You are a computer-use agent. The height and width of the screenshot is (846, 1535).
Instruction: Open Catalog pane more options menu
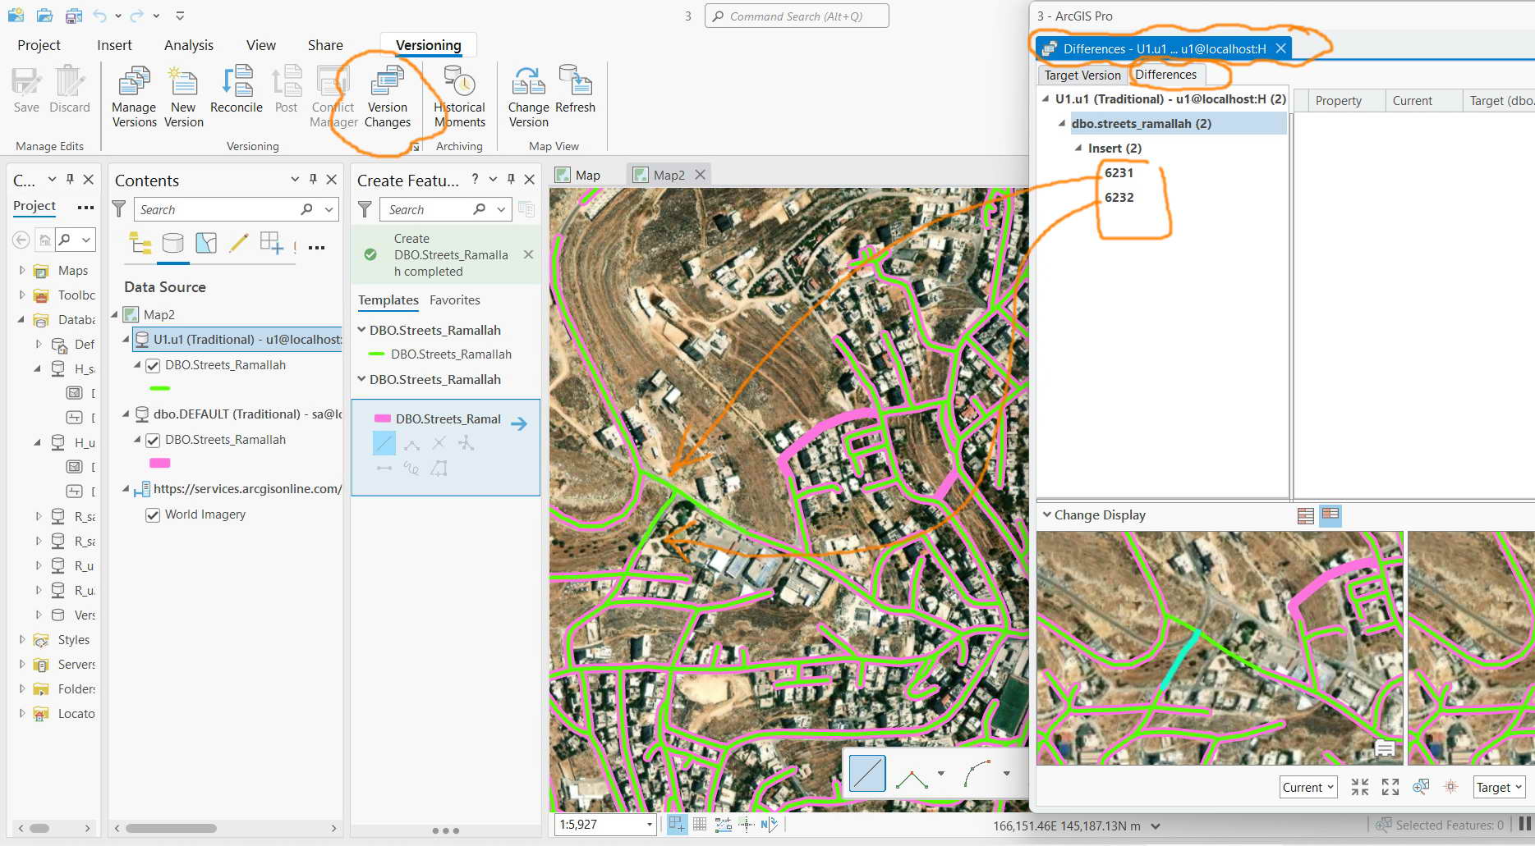pyautogui.click(x=85, y=207)
